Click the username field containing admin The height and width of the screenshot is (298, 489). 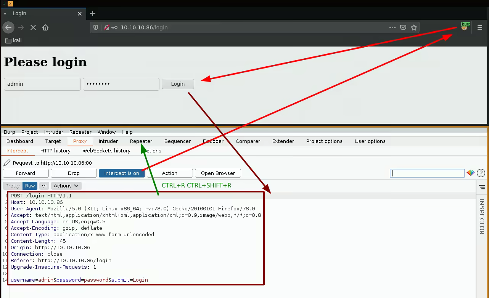click(x=42, y=84)
